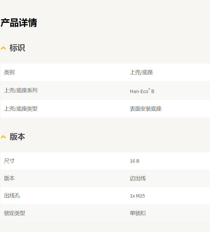Select the 尺寸 row label

pyautogui.click(x=9, y=161)
